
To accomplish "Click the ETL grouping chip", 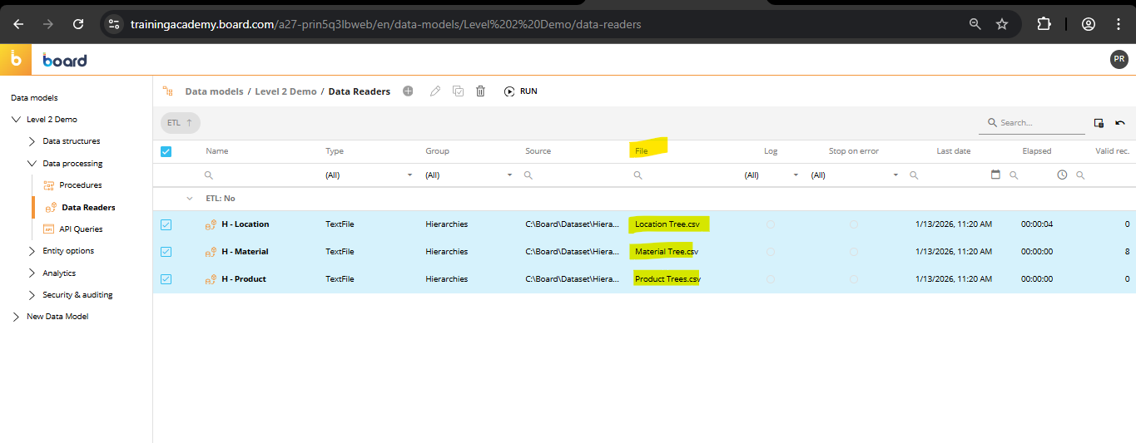I will coord(180,123).
